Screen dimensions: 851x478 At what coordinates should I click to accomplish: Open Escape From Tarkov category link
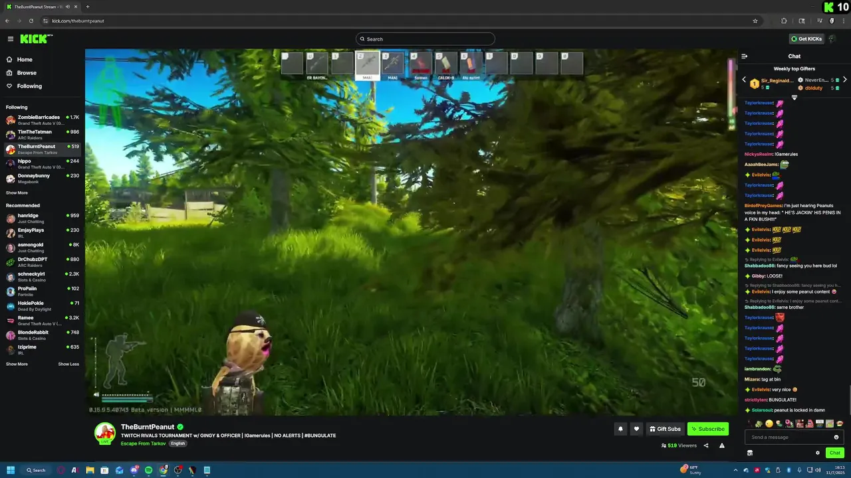(144, 443)
